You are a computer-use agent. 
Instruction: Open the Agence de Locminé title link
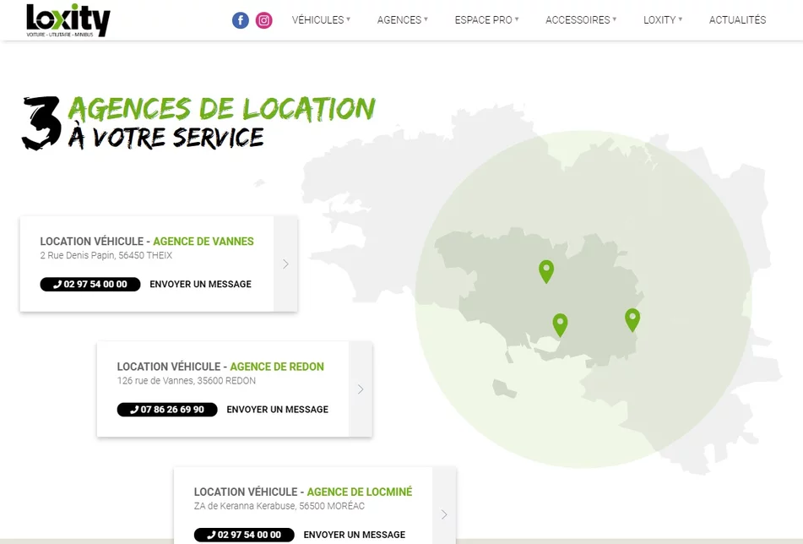tap(359, 492)
